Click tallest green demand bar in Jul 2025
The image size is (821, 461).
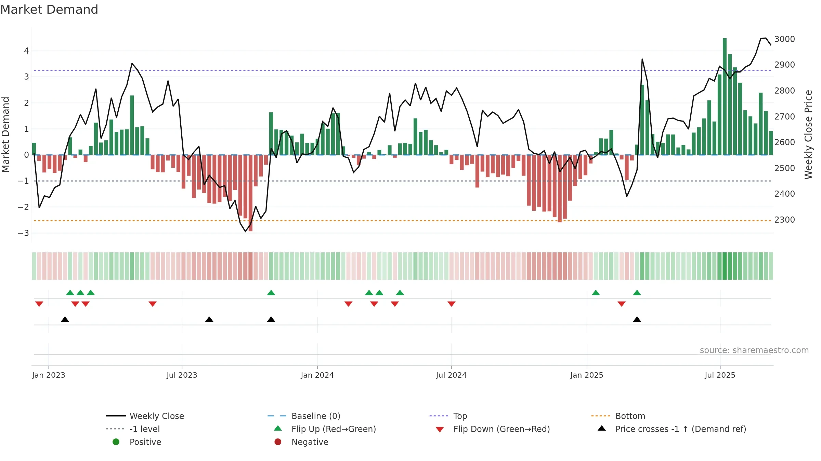click(x=725, y=97)
